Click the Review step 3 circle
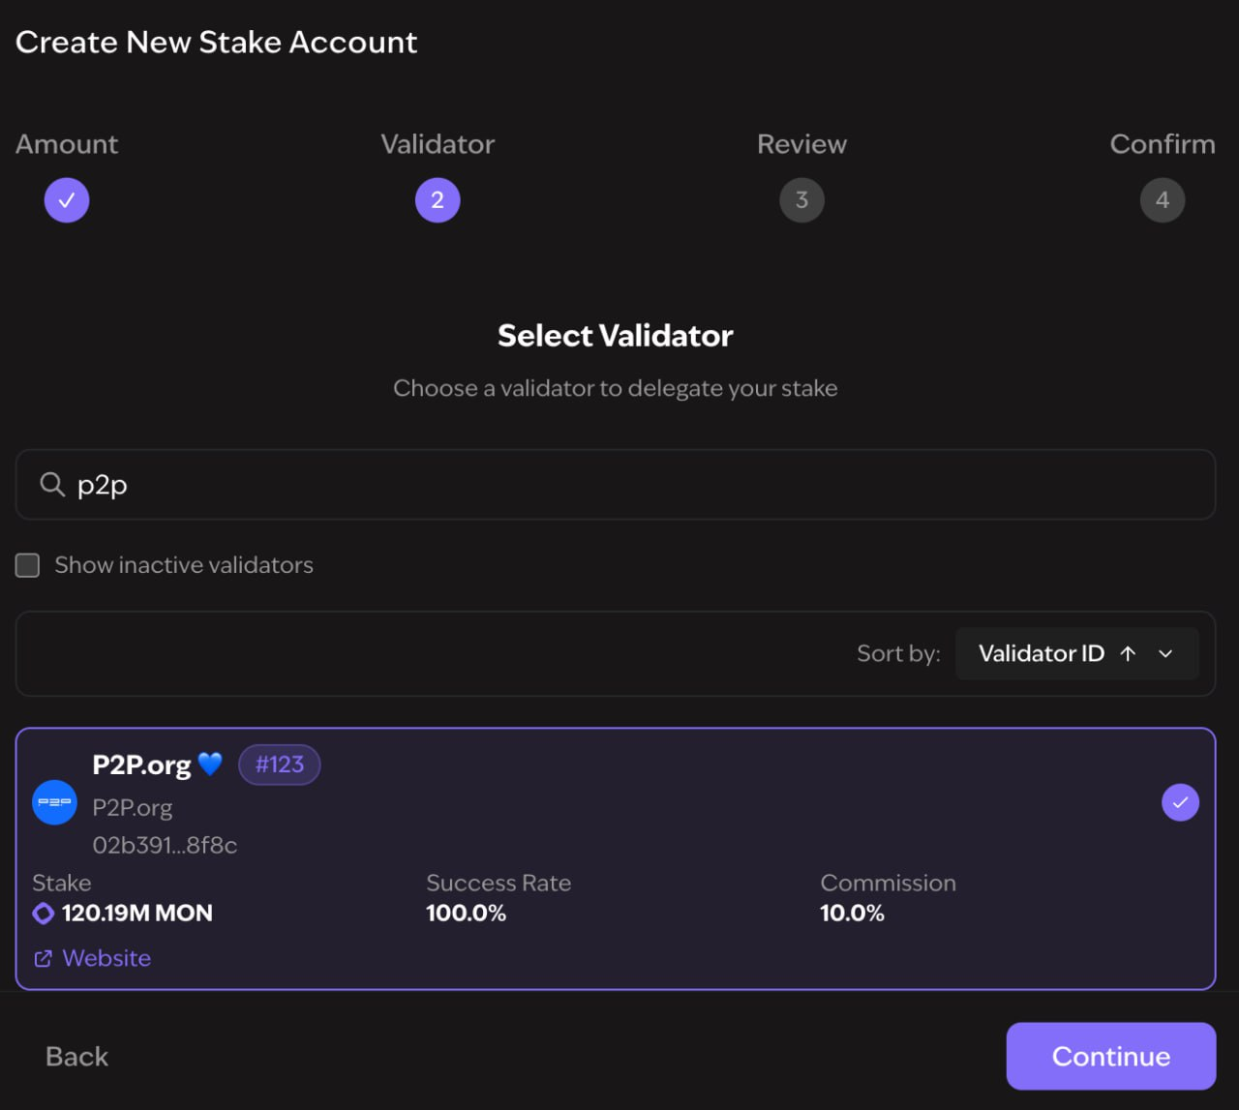1239x1110 pixels. (x=801, y=200)
